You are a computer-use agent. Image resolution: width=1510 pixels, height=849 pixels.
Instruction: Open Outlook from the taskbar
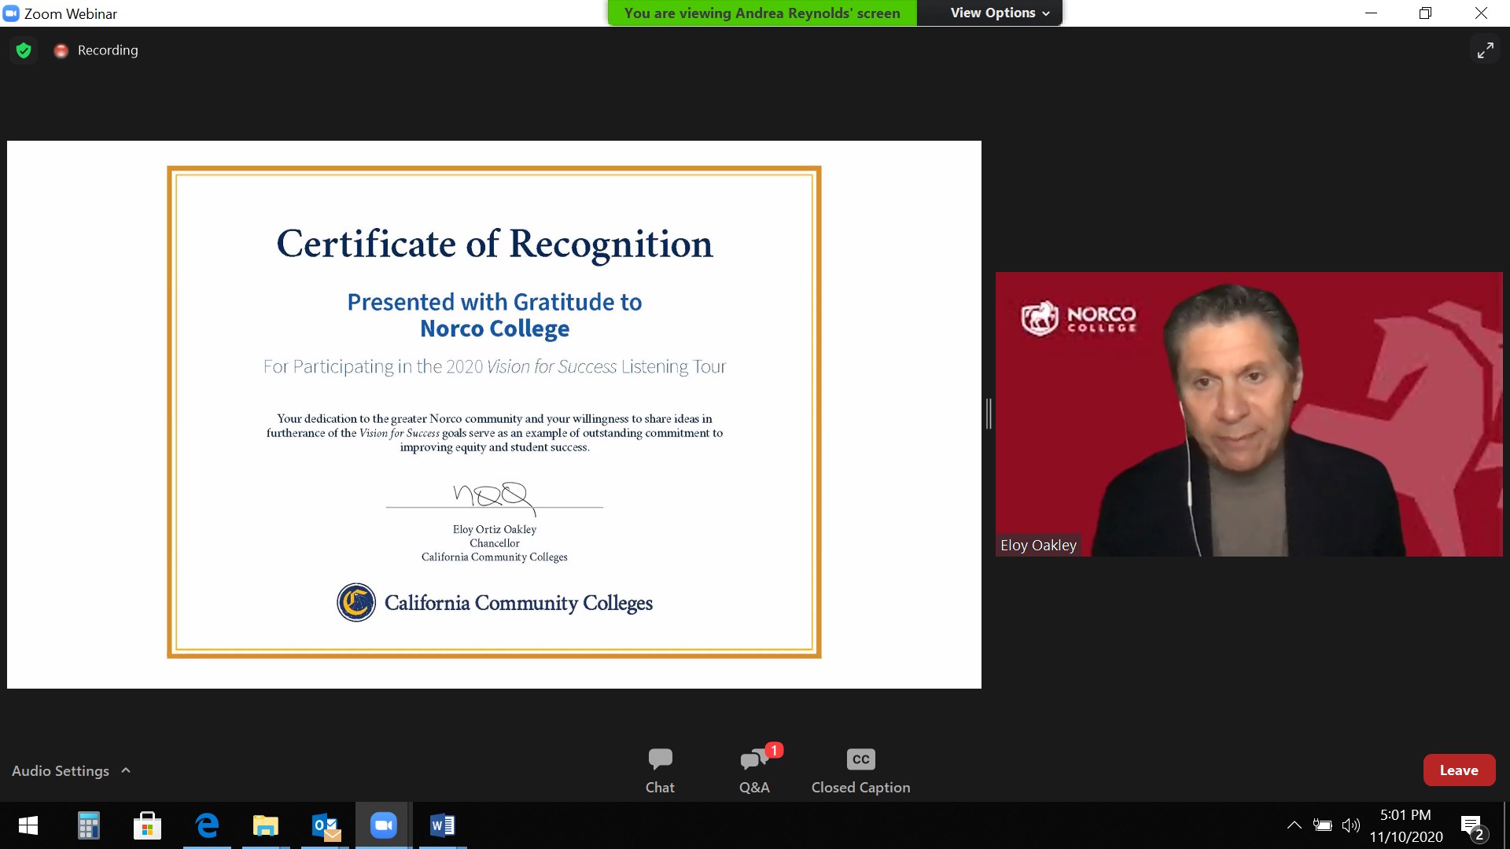[325, 825]
